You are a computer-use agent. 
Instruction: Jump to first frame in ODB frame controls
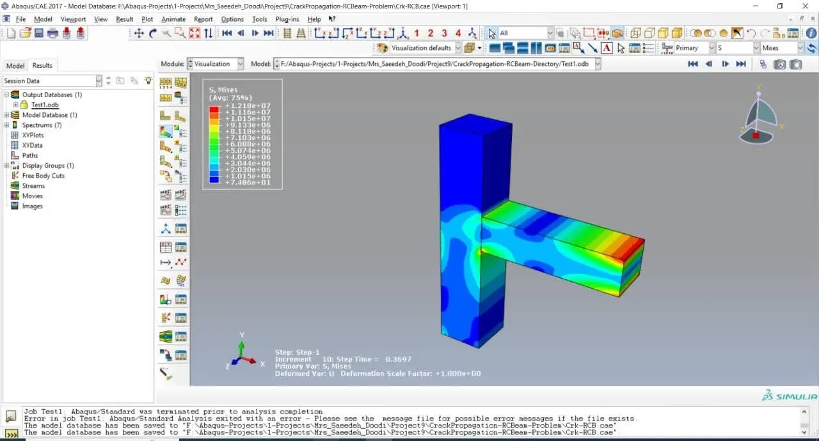(692, 64)
